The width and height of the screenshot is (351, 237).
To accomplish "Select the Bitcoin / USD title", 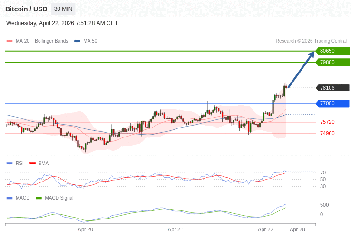I will 26,9.
